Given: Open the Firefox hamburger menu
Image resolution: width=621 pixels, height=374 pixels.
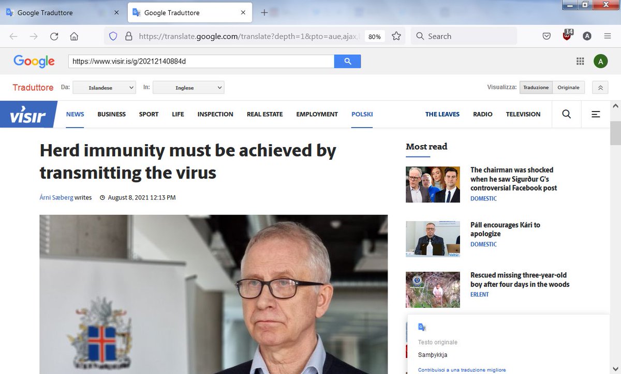Looking at the screenshot, I should [608, 36].
